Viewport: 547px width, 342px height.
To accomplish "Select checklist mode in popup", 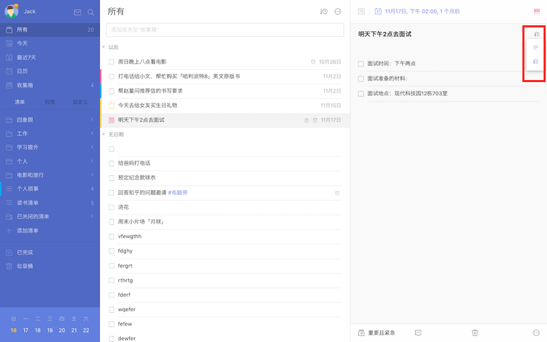I will (x=536, y=62).
